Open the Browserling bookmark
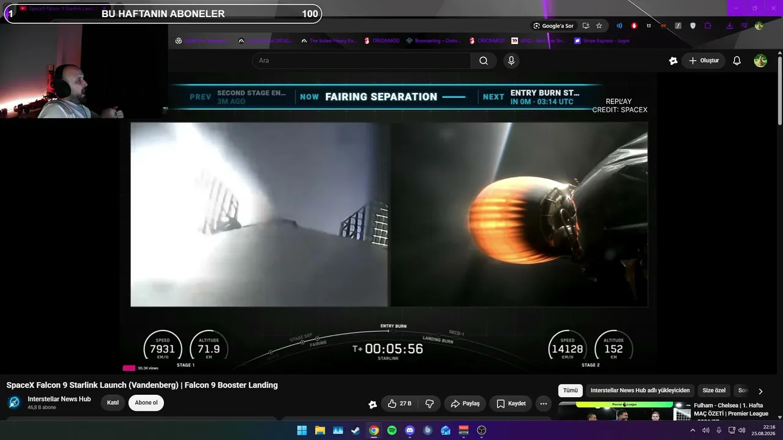Image resolution: width=783 pixels, height=440 pixels. click(x=434, y=41)
